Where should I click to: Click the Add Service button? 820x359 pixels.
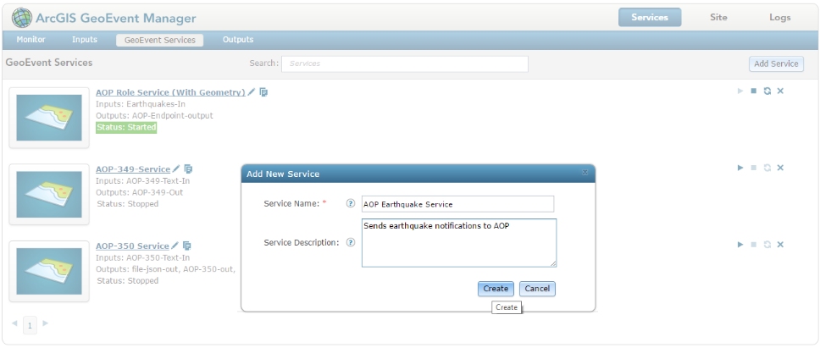(x=776, y=64)
